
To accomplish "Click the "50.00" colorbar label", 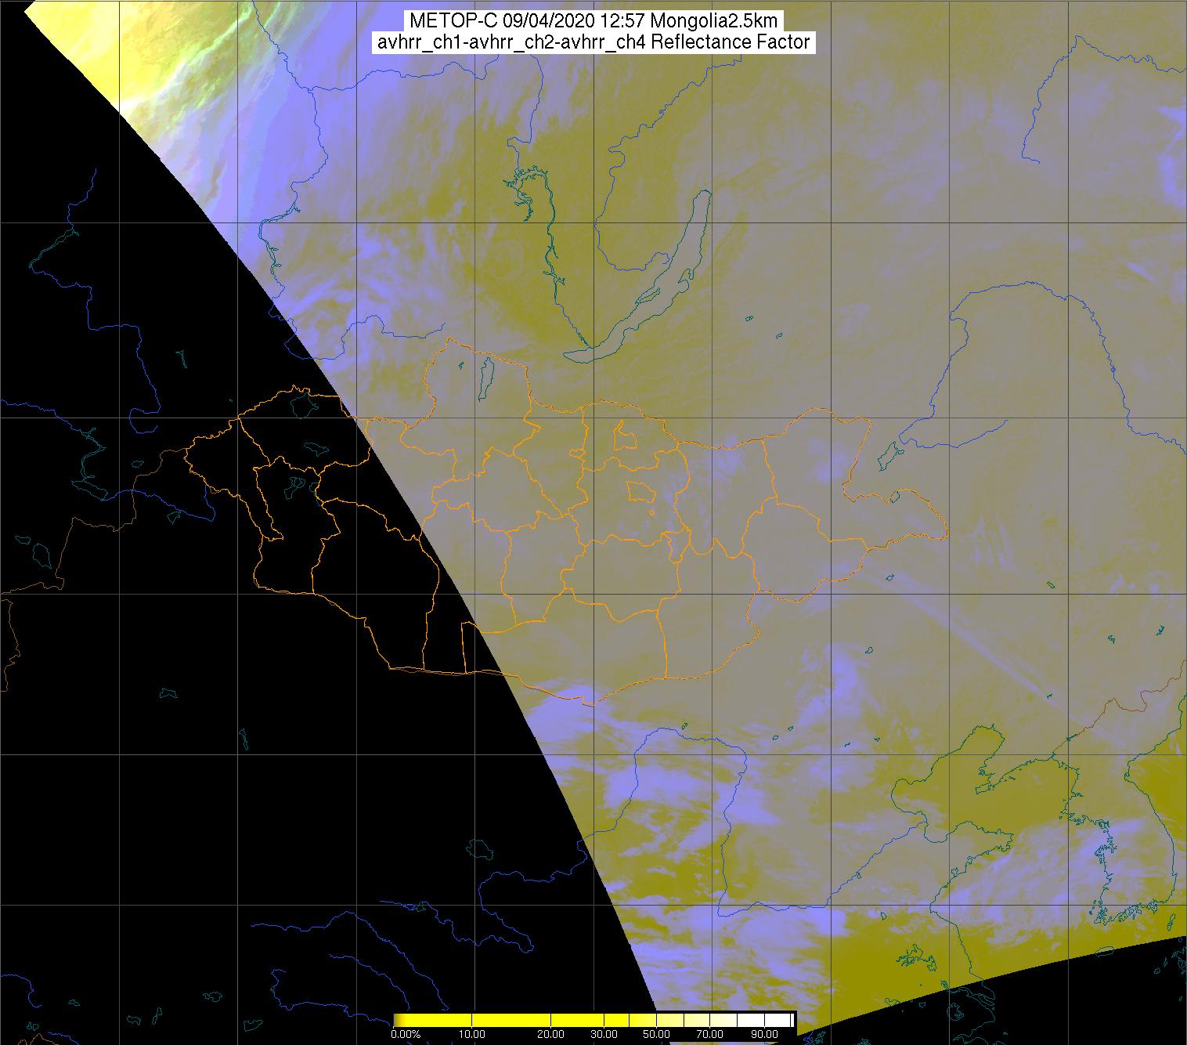I will [656, 1035].
